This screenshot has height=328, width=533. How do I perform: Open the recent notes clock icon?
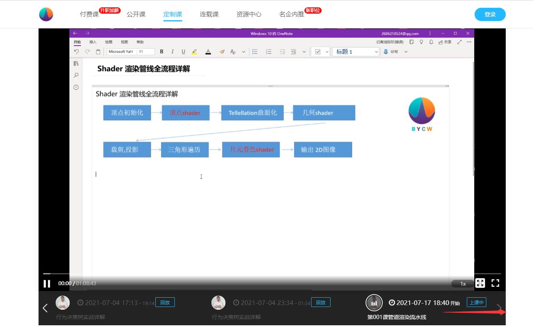[76, 87]
